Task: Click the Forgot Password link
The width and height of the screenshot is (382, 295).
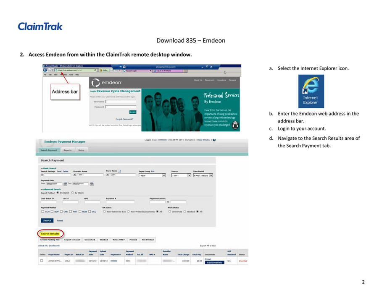Action: pos(124,119)
